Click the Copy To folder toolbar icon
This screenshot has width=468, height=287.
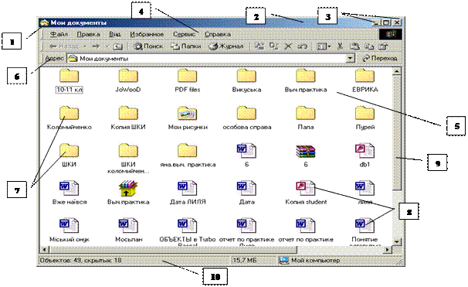273,46
